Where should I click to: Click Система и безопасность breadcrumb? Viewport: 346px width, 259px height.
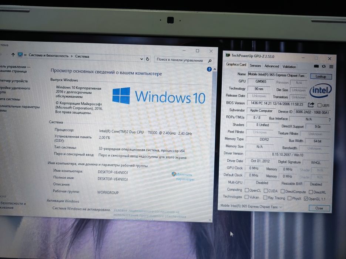48,55
